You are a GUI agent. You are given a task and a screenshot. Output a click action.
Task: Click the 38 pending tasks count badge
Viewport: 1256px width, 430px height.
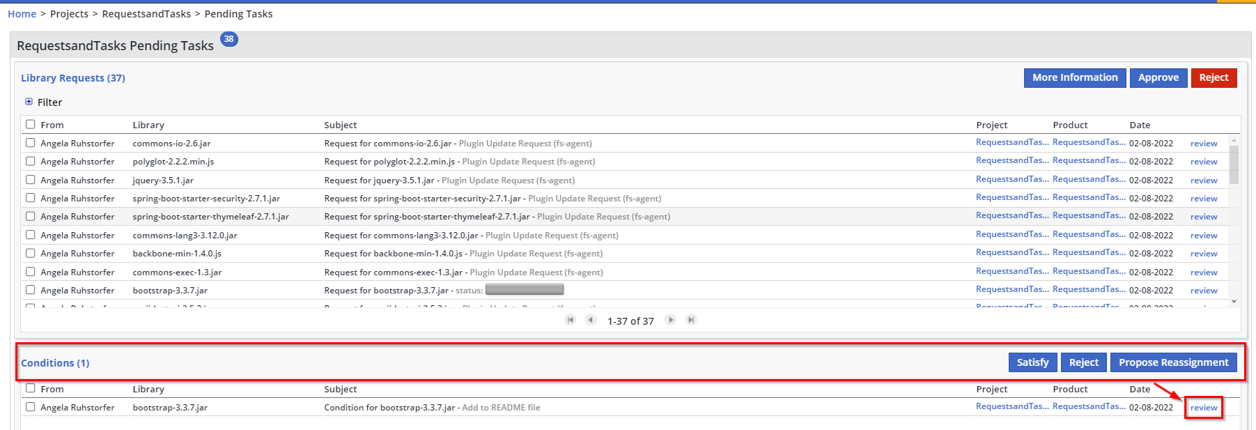pos(229,39)
